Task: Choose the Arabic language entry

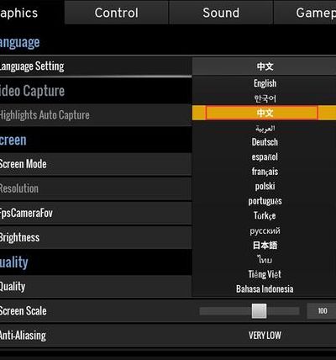Action: 265,128
